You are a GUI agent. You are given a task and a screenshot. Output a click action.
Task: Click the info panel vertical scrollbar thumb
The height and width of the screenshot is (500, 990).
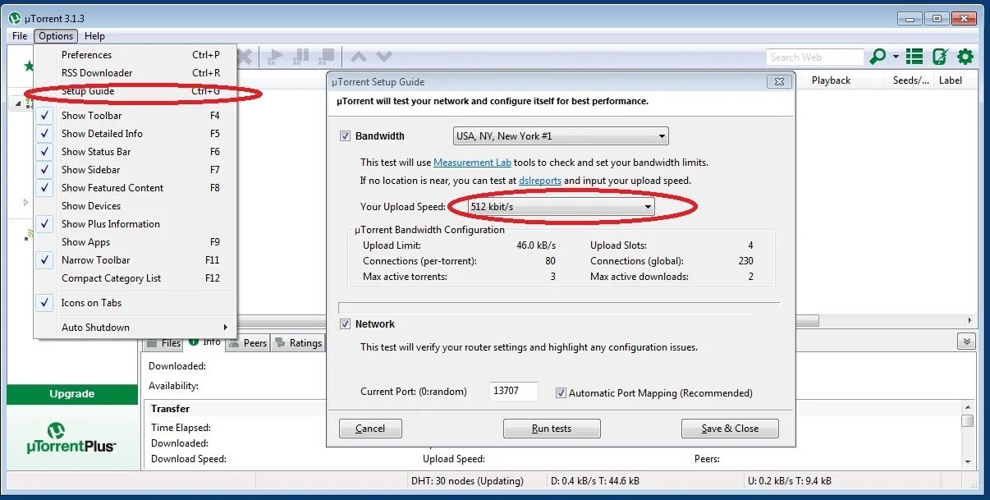968,420
